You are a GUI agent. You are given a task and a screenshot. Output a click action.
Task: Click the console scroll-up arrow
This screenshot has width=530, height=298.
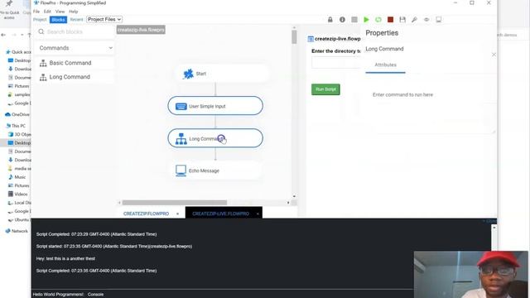pos(494,228)
